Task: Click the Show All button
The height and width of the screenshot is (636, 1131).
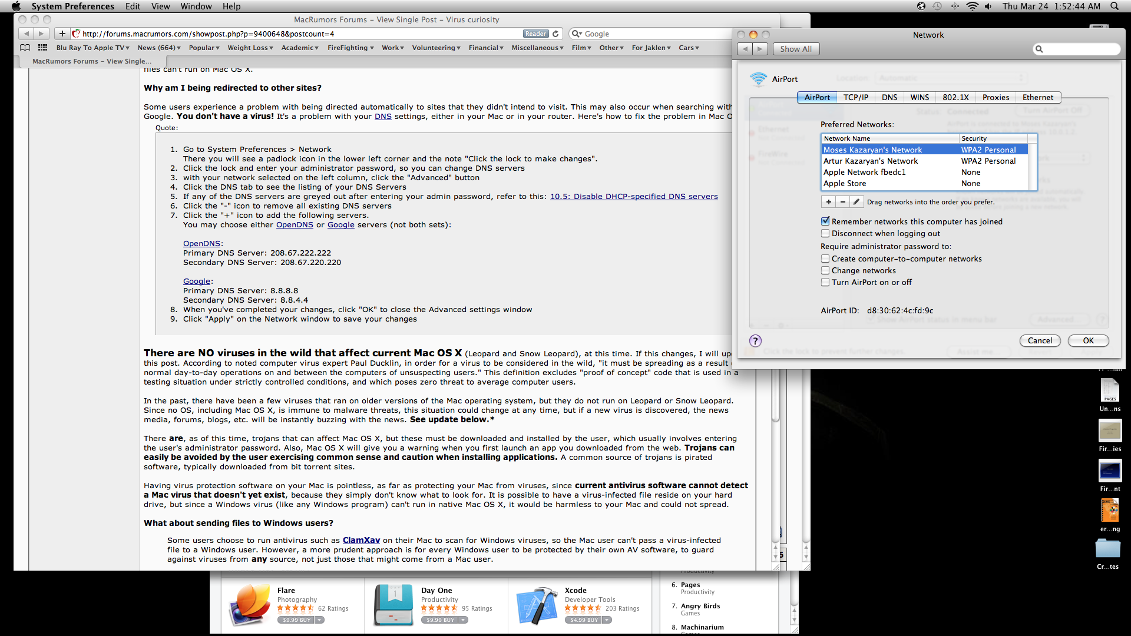Action: (x=796, y=49)
